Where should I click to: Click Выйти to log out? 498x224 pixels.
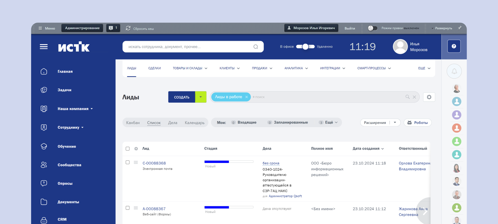(350, 28)
